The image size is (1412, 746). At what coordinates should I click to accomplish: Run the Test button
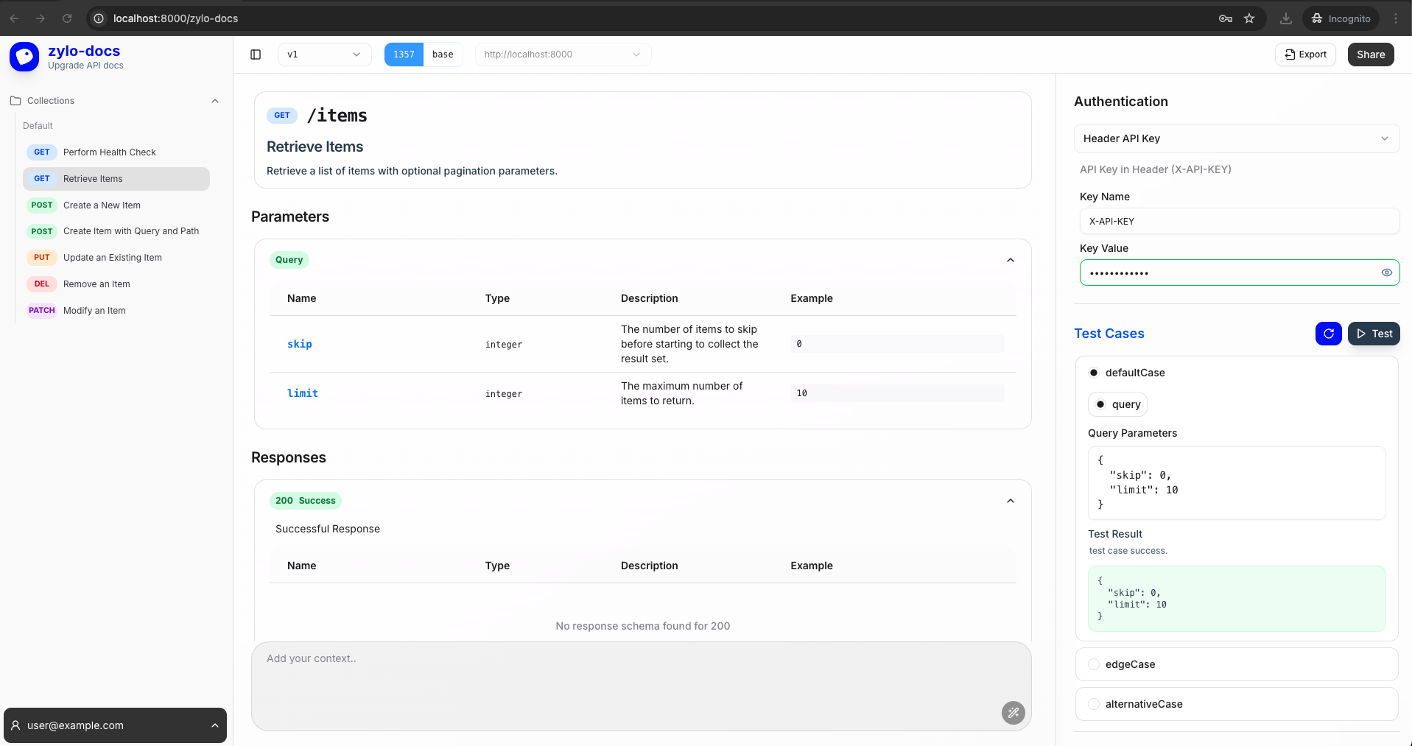(x=1374, y=334)
